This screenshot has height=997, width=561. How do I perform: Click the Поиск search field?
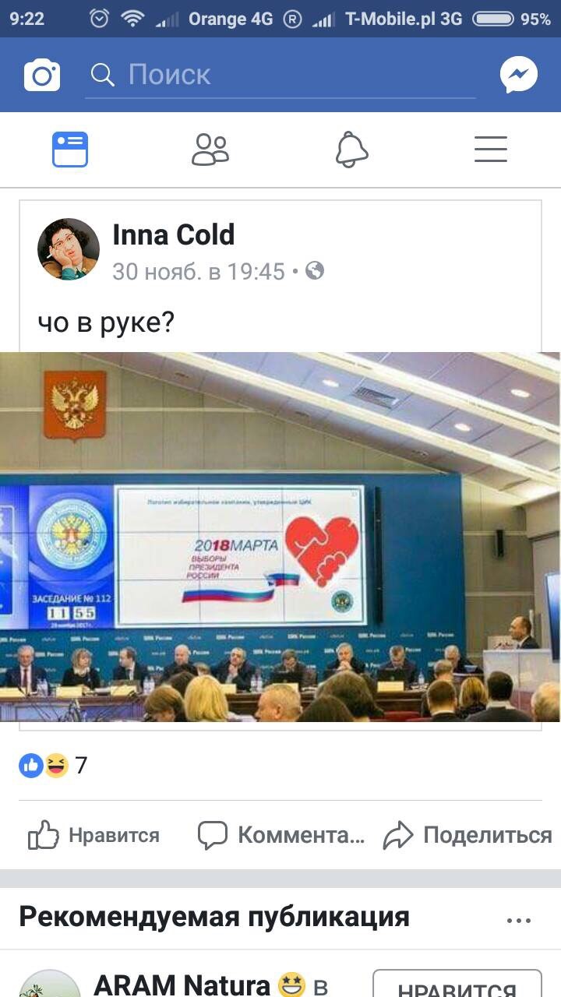[280, 75]
